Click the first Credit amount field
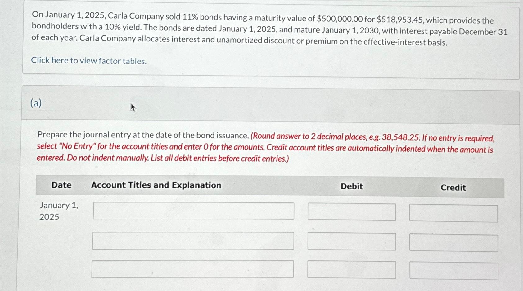The image size is (523, 291). [x=453, y=212]
